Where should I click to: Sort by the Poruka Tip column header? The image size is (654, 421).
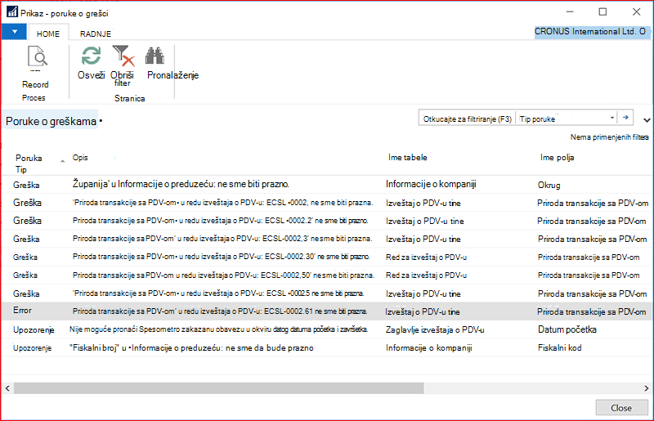29,163
